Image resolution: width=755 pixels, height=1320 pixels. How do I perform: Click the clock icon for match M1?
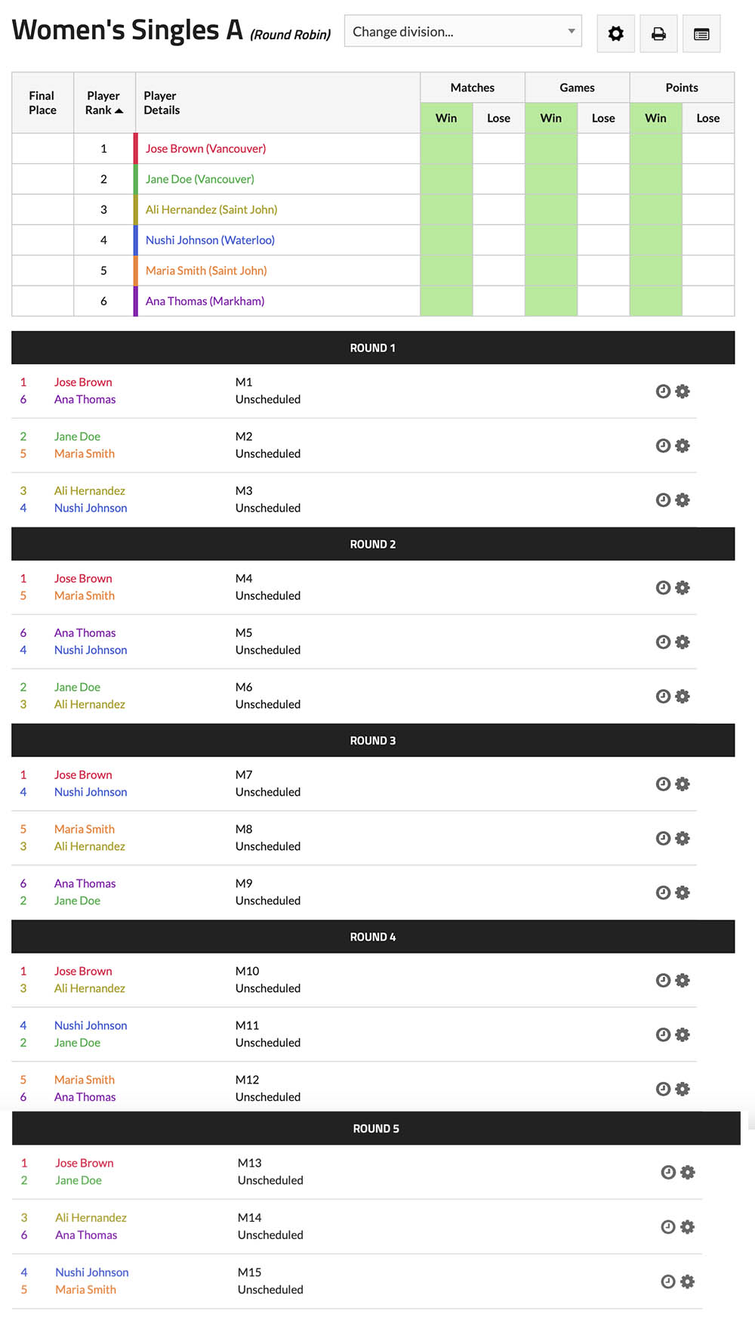click(x=663, y=391)
